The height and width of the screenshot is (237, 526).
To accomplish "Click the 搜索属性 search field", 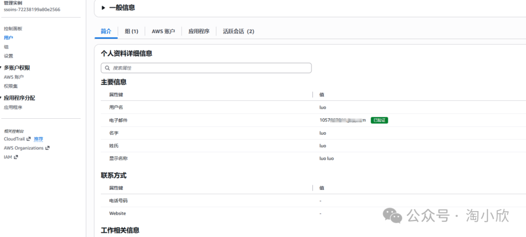I will coord(209,68).
